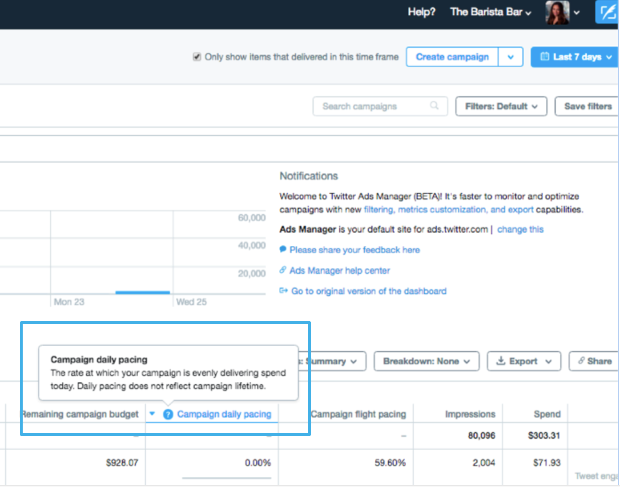Follow the filtering, metrics customization, and export link

tap(448, 209)
